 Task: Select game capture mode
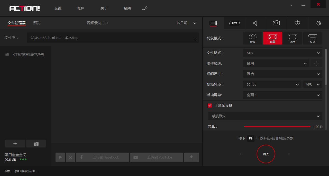(253, 38)
